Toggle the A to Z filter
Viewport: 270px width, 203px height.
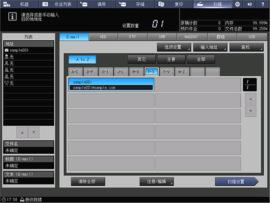(83, 60)
